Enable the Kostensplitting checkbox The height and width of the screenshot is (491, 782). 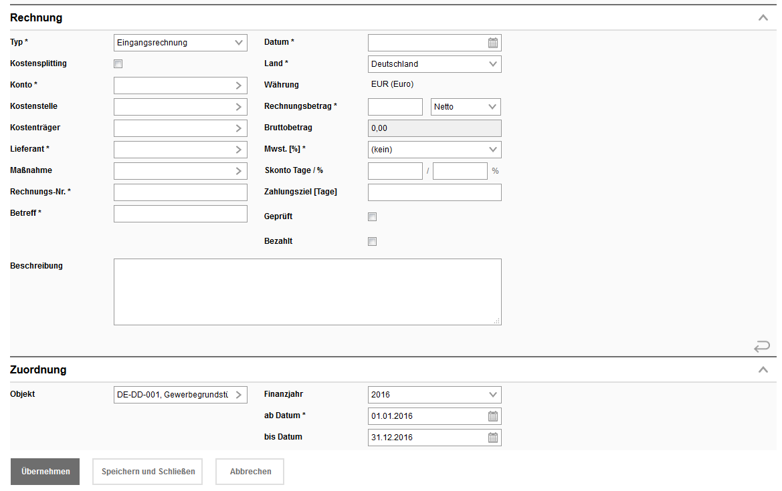[x=118, y=64]
